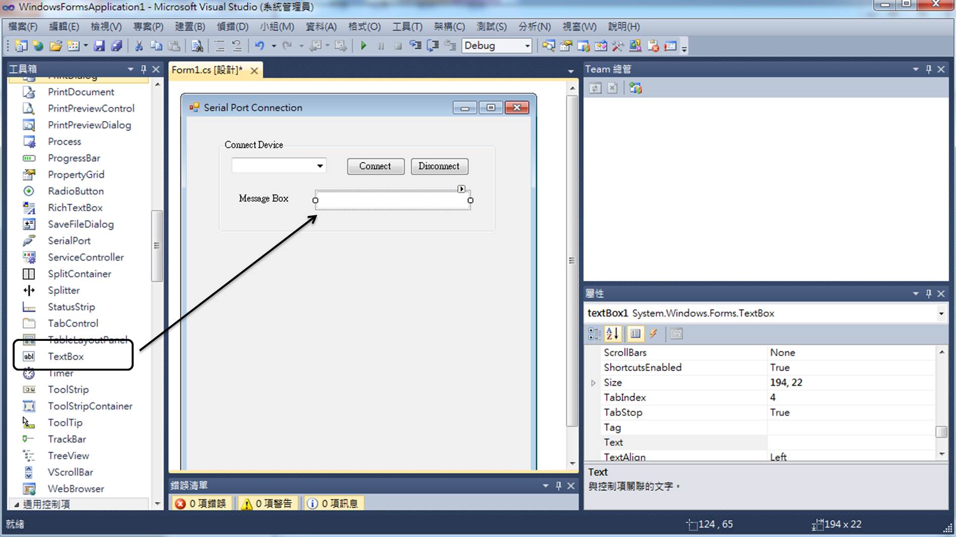Image resolution: width=956 pixels, height=537 pixels.
Task: Click the Refresh icon in Team Explorer
Action: (x=595, y=88)
